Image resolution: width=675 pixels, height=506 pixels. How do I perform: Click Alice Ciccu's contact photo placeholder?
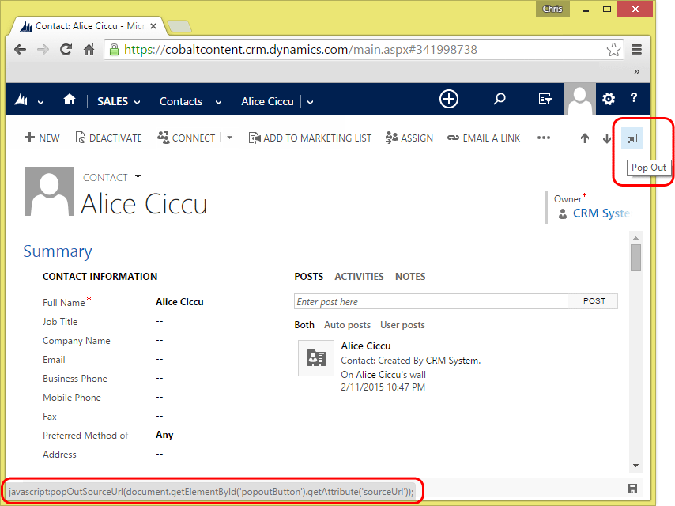pyautogui.click(x=50, y=191)
